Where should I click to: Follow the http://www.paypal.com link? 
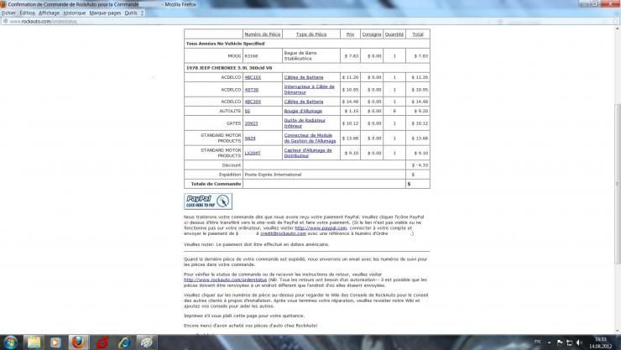click(x=321, y=228)
